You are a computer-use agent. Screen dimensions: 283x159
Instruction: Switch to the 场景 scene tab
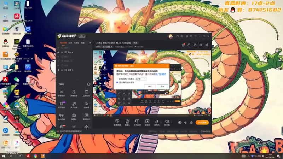[x=83, y=43]
